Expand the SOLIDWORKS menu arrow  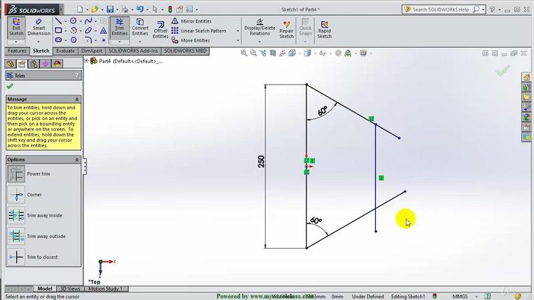pyautogui.click(x=61, y=9)
